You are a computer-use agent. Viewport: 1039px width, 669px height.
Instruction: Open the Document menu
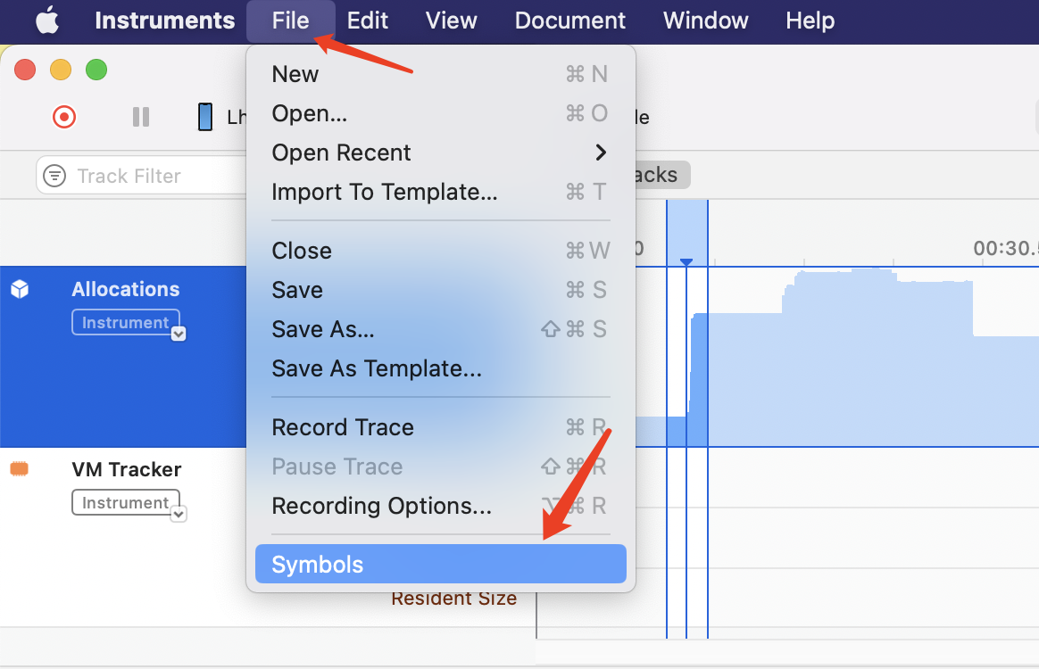point(570,21)
